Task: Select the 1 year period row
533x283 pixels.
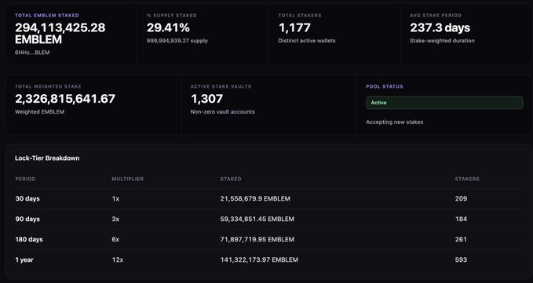Action: [x=268, y=259]
